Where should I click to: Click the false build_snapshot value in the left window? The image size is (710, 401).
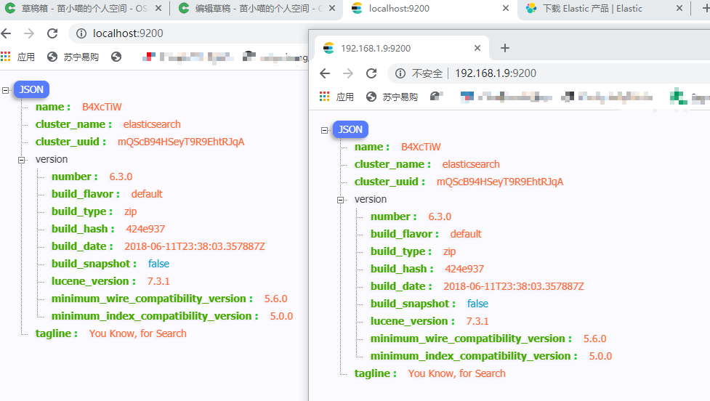point(158,264)
